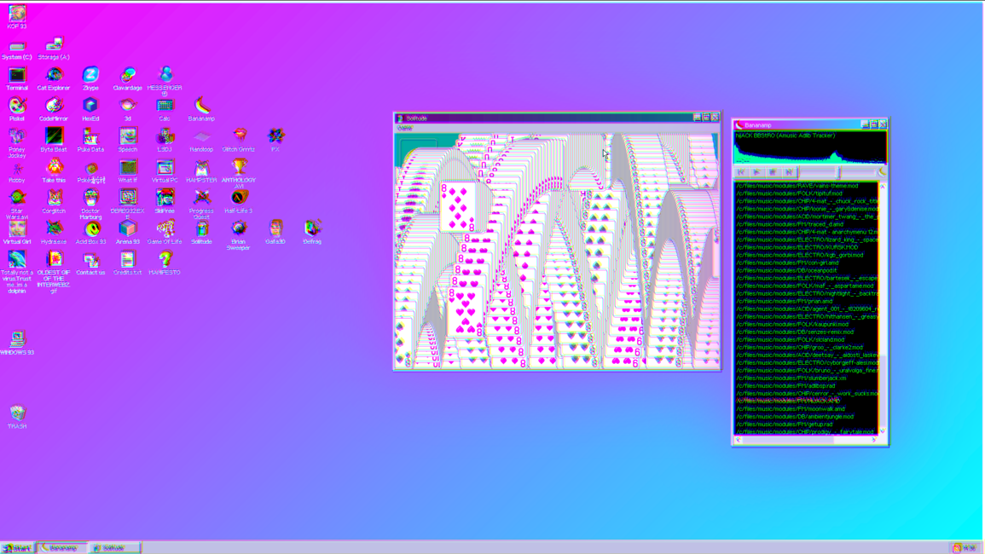Open the MANIFESTO question mark icon

[x=165, y=261]
